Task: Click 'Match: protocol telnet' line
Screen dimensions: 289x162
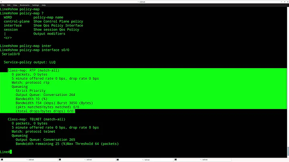Action: pyautogui.click(x=33, y=132)
